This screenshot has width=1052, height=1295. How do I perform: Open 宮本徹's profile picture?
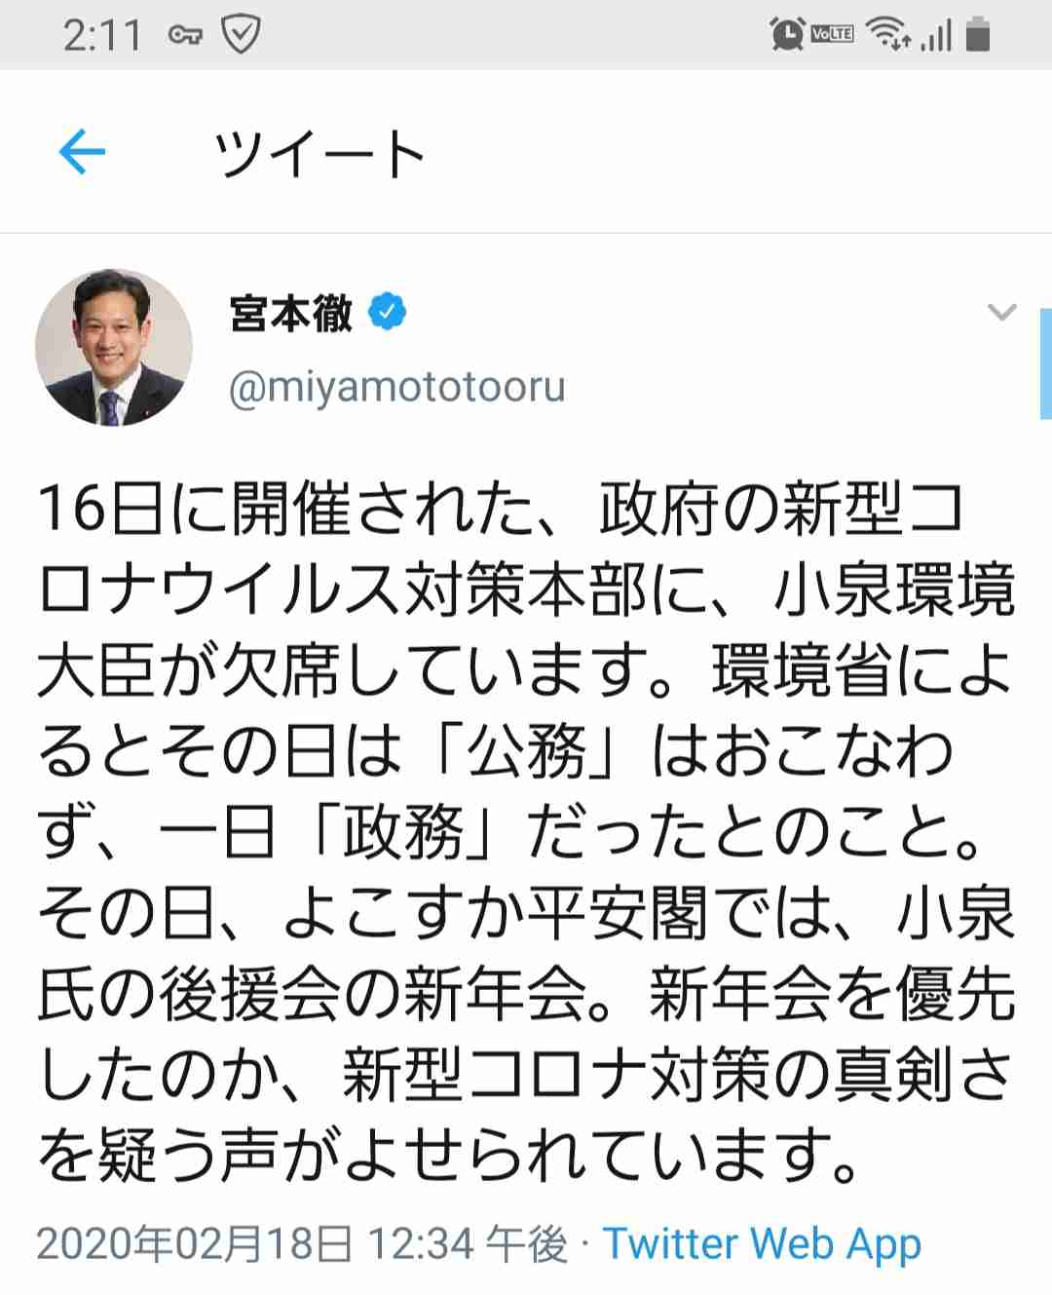click(113, 348)
